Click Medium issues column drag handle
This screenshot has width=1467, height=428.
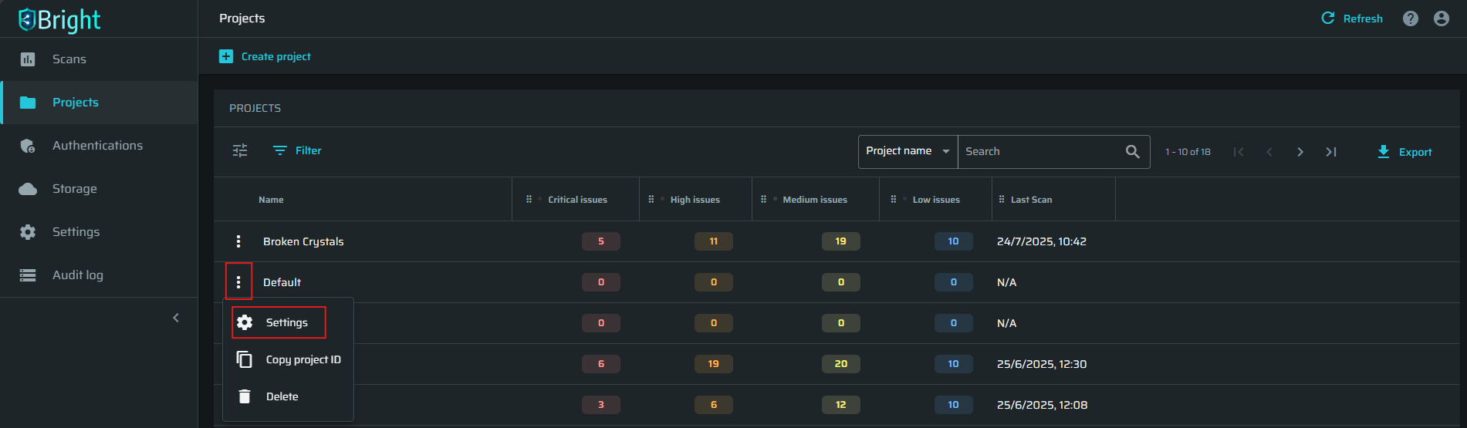764,199
